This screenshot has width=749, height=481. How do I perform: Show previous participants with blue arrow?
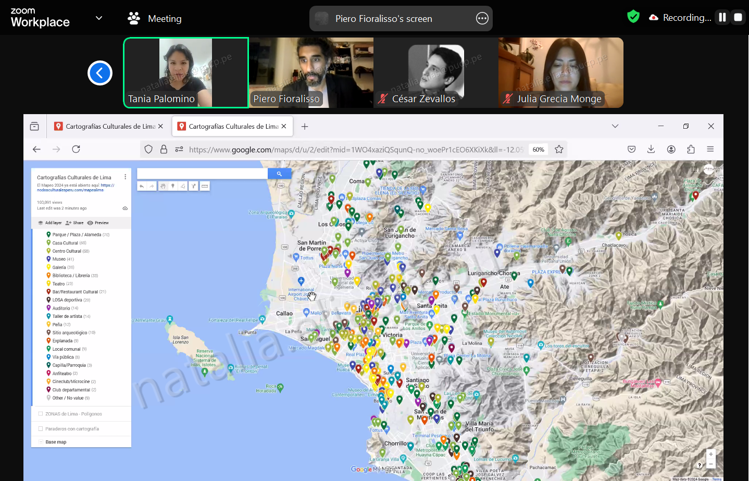(100, 73)
